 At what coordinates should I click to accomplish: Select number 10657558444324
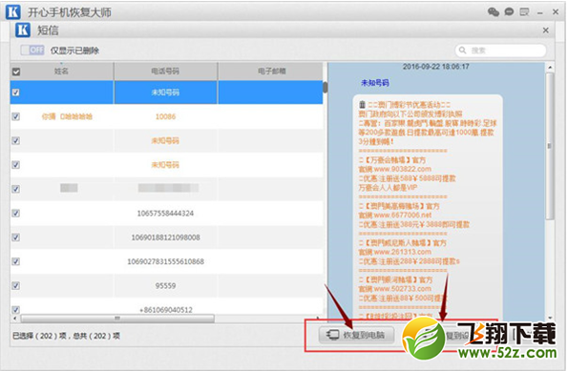(x=165, y=214)
